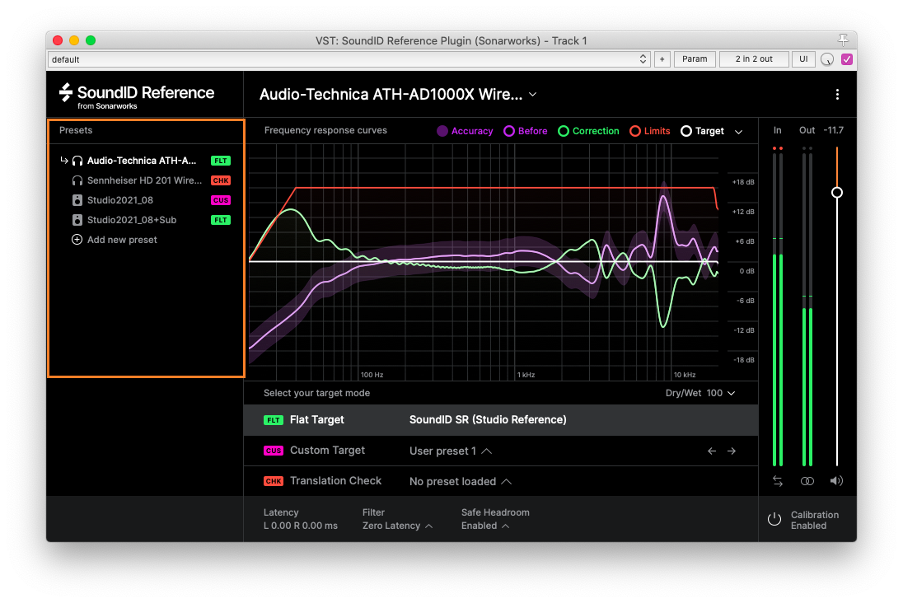Screen dimensions: 903x603
Task: Click the CHK icon of Translation Check
Action: [x=274, y=481]
